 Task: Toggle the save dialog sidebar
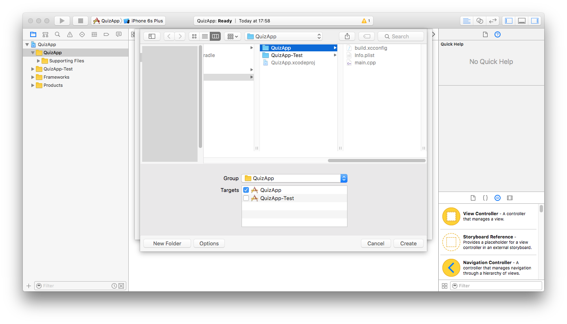click(x=152, y=36)
